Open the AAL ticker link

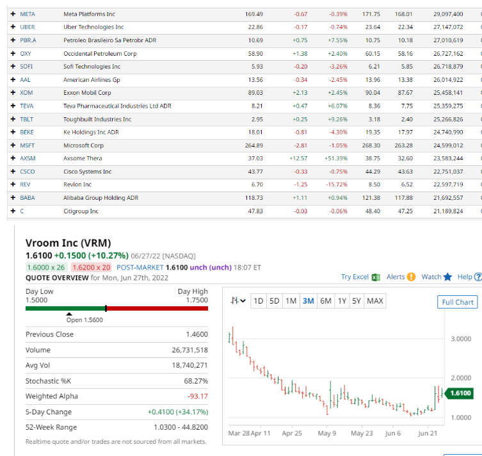pyautogui.click(x=25, y=79)
